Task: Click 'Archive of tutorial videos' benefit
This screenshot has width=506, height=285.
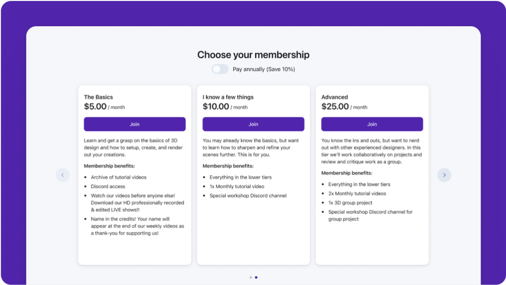Action: point(118,177)
